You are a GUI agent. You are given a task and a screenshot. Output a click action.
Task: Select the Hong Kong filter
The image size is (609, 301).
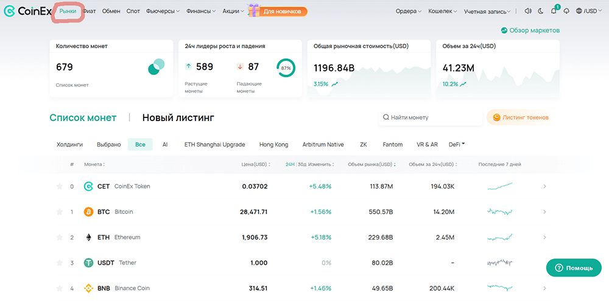click(274, 144)
